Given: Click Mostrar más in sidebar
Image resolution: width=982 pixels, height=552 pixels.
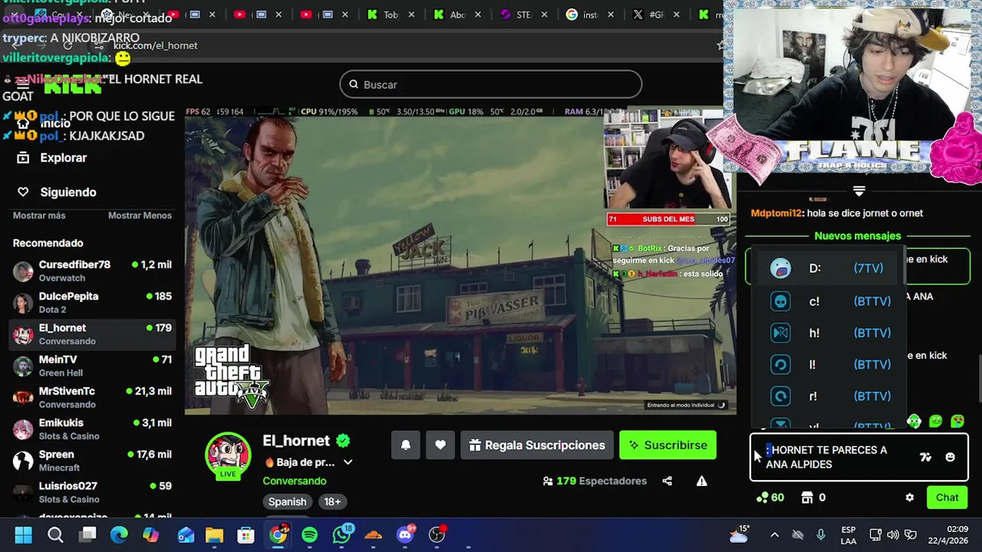Looking at the screenshot, I should coord(39,215).
